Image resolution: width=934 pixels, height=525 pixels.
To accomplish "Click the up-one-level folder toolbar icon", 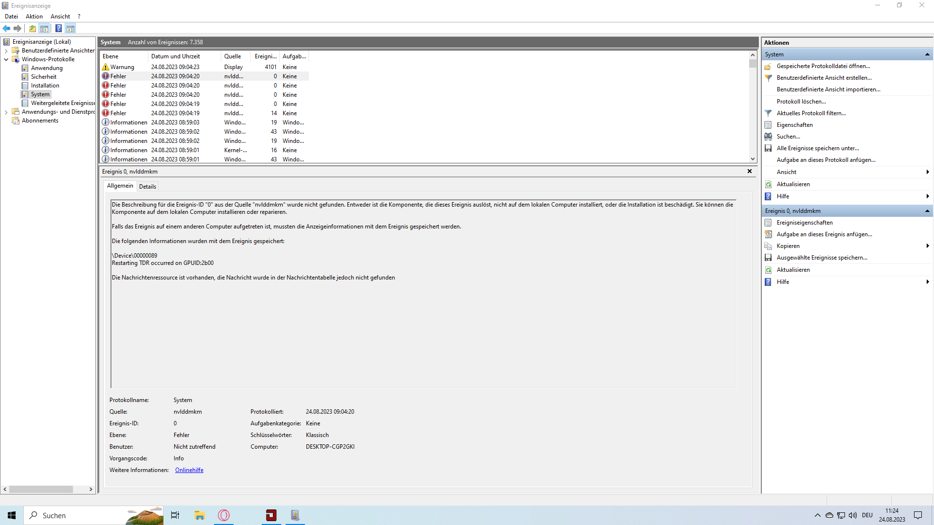I will (32, 28).
